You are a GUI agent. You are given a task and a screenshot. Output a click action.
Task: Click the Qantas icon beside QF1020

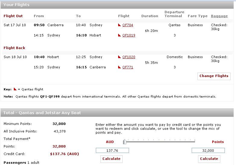[120, 57]
